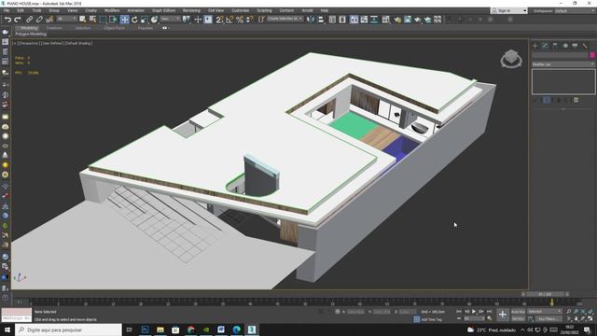597x336 pixels.
Task: Click the Auto Key button
Action: point(518,312)
